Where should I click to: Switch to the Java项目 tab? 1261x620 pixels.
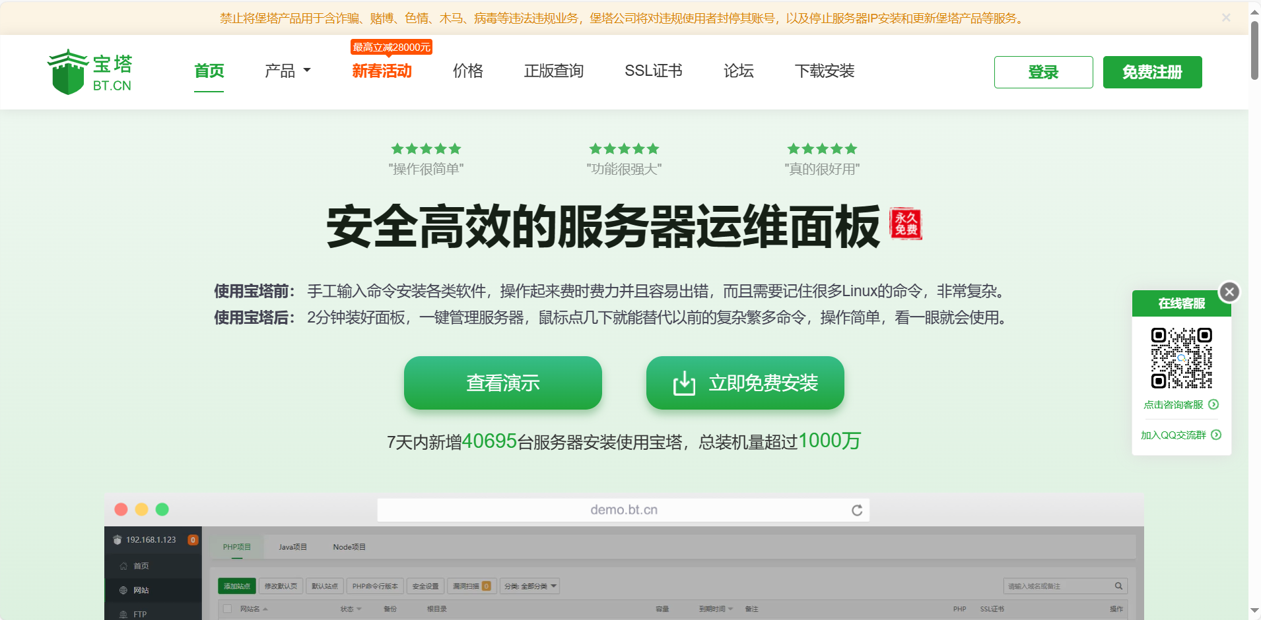coord(292,546)
